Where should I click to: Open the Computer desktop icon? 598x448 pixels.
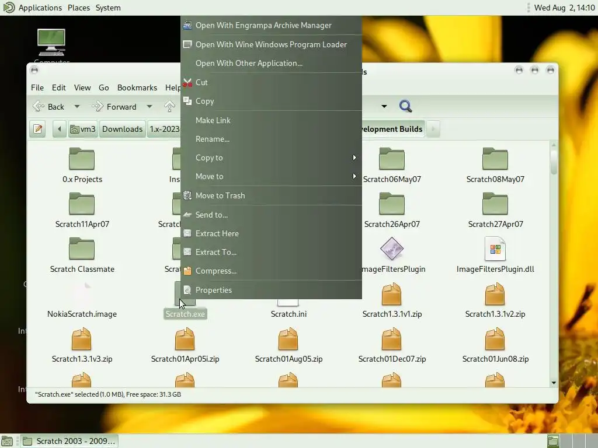click(x=51, y=42)
